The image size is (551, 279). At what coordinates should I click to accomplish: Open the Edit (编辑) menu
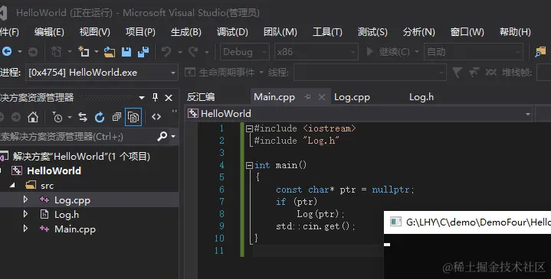[x=49, y=32]
